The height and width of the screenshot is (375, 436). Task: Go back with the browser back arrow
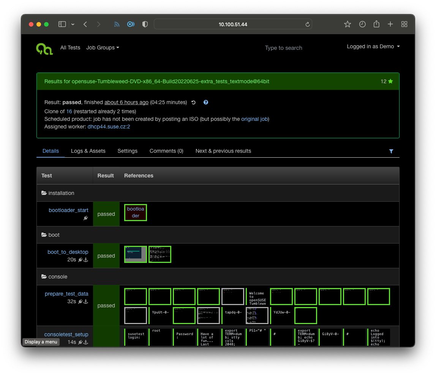coord(85,24)
